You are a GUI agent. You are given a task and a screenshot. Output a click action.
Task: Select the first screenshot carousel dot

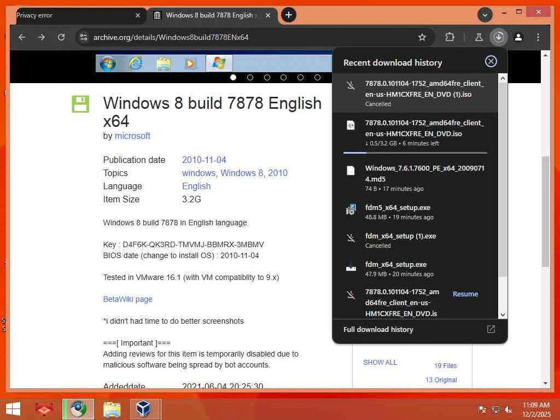[233, 77]
